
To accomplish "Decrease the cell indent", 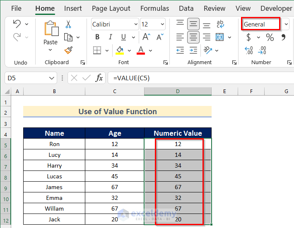I will click(180, 50).
